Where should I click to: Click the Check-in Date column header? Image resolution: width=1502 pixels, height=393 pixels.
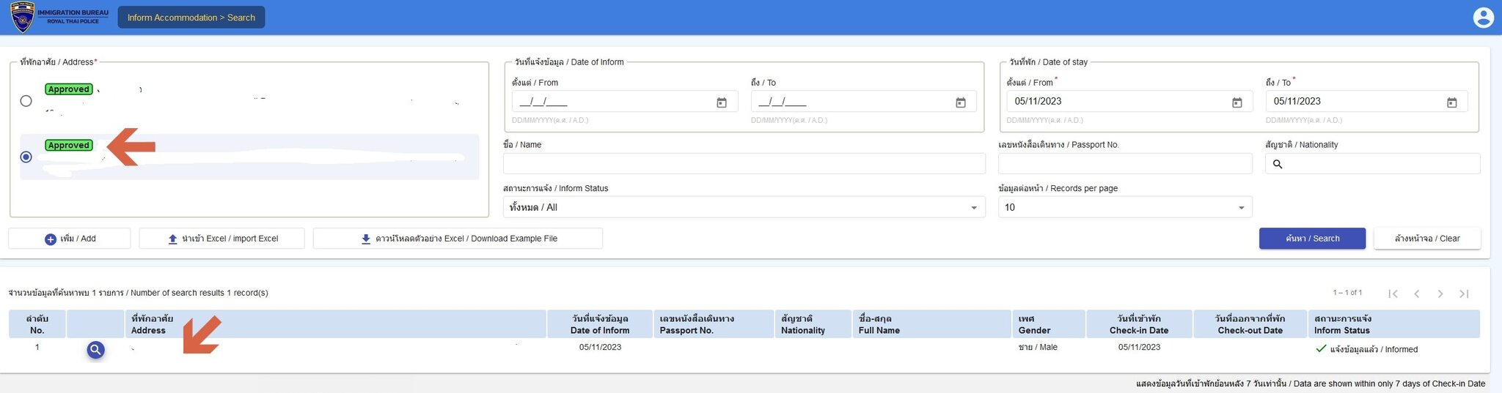click(1139, 324)
